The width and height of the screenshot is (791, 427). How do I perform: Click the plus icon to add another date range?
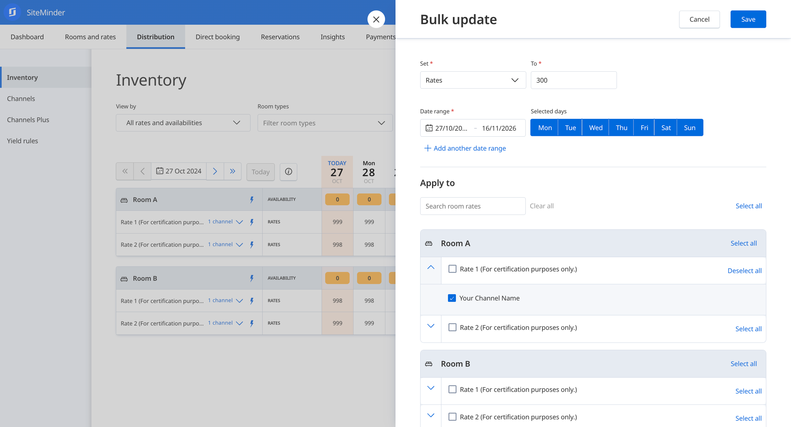click(427, 148)
